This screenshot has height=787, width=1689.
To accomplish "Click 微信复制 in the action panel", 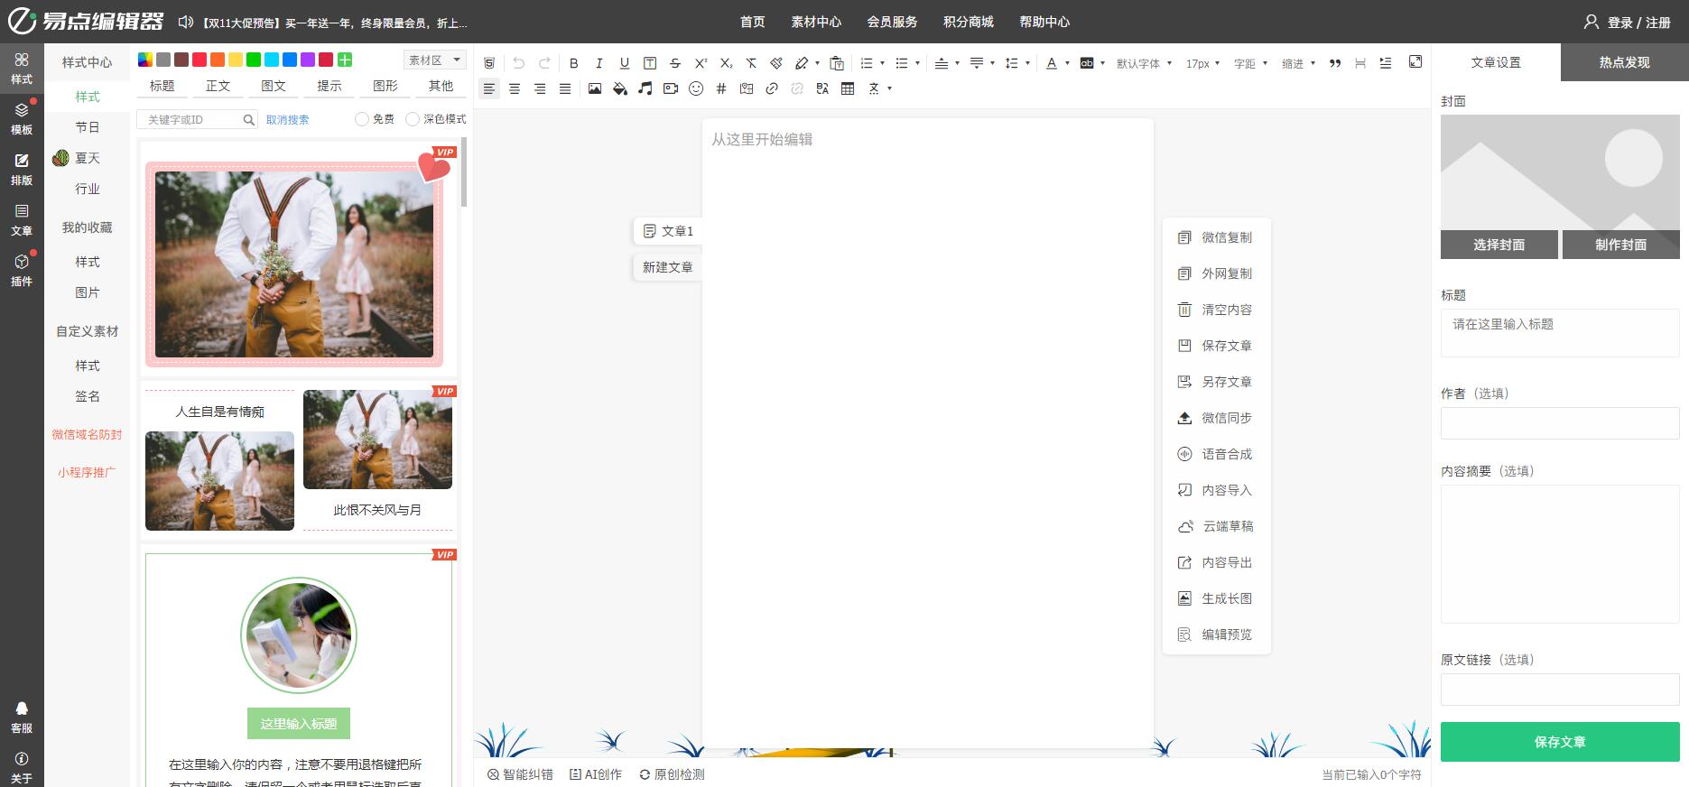I will pos(1216,237).
